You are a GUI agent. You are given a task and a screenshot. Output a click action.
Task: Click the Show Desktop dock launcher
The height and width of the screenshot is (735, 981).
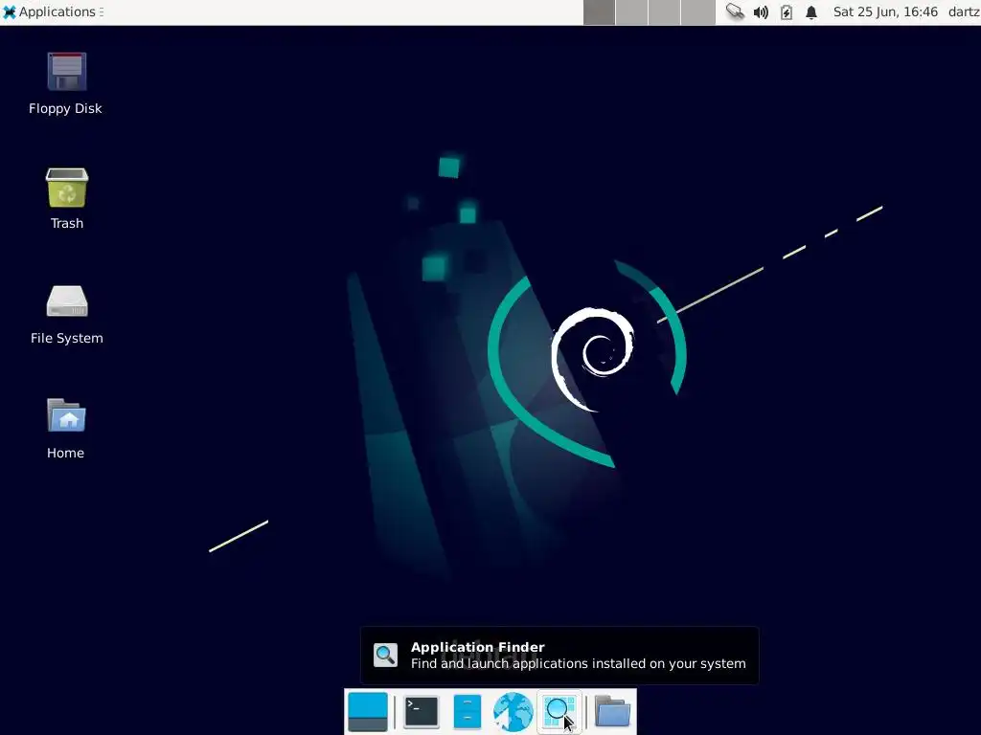point(368,712)
